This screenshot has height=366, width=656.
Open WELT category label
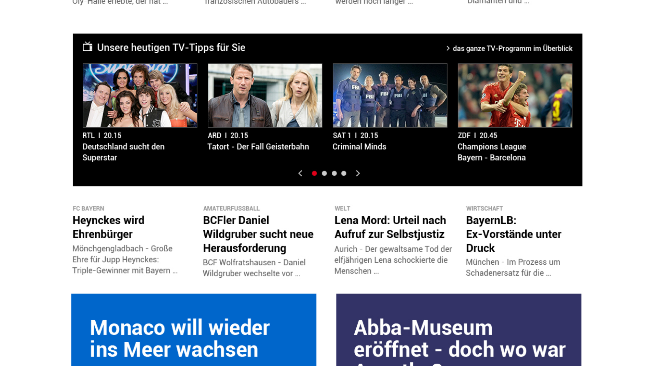[342, 208]
